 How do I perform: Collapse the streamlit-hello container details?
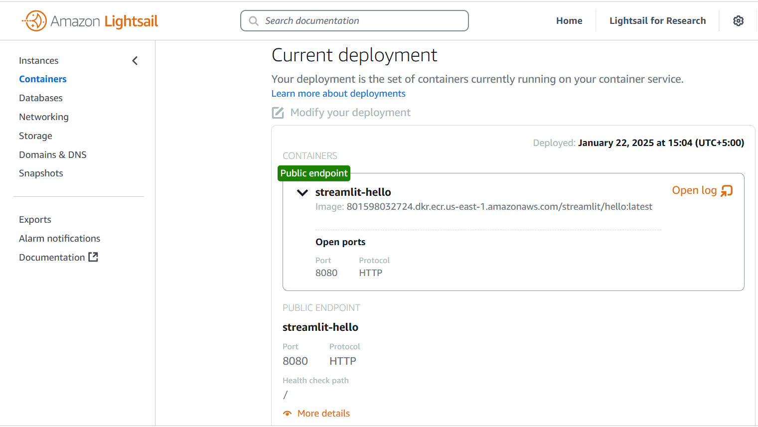(x=303, y=192)
